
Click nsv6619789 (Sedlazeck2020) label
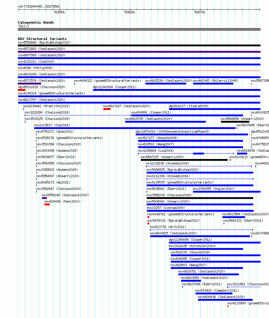148,119
